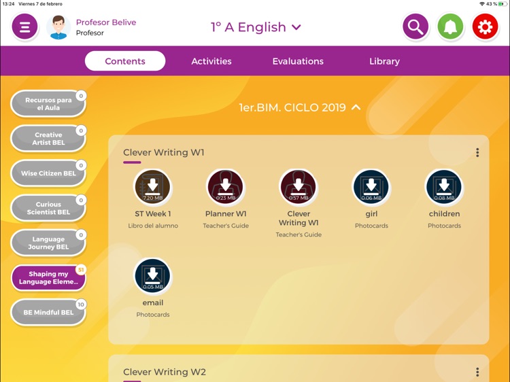Click the children label text
This screenshot has height=382, width=510.
pos(444,214)
